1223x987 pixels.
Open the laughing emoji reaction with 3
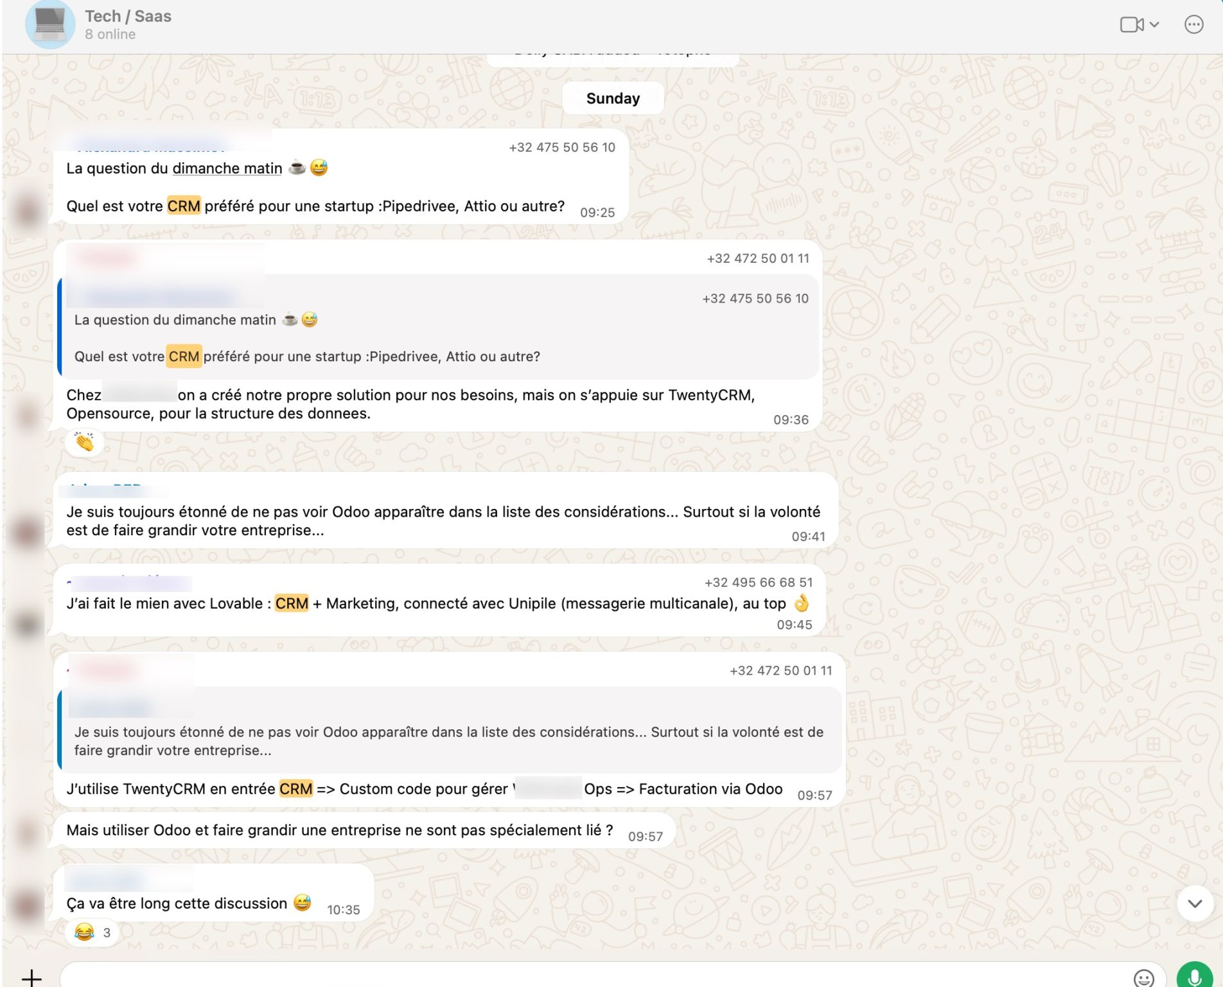[93, 932]
